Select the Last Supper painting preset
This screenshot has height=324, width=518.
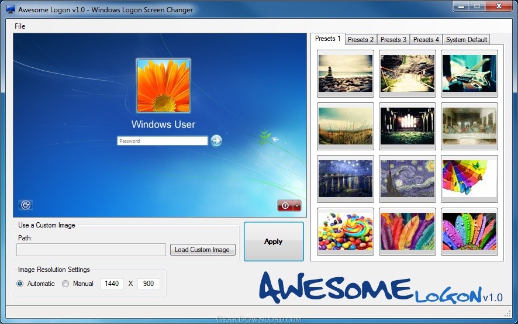click(x=469, y=126)
